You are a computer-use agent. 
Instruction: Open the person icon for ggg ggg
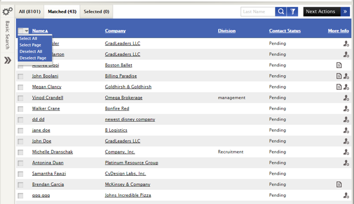(x=346, y=195)
